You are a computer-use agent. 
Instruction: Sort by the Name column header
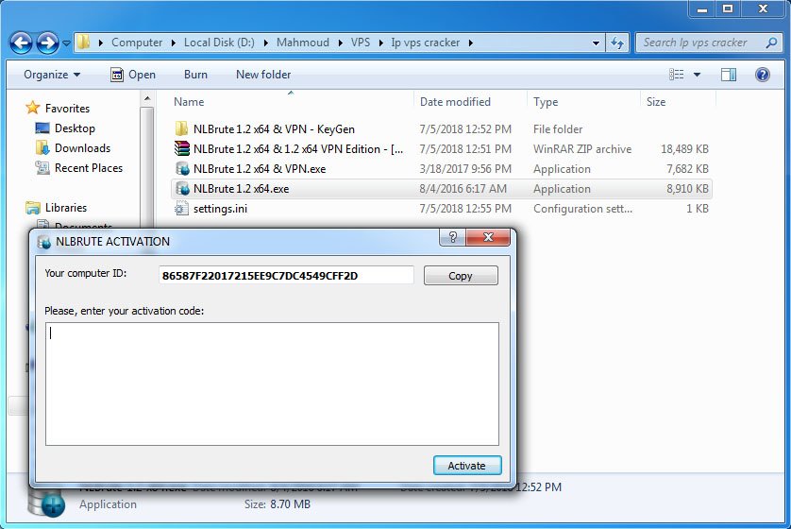coord(189,101)
